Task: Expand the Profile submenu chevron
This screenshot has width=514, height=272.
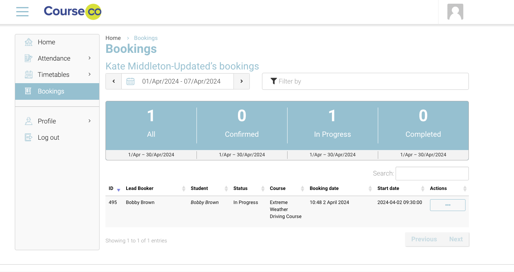Action: click(90, 121)
